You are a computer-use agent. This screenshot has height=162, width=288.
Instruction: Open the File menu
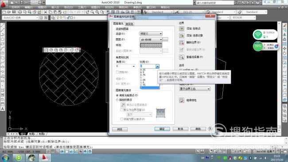tap(16, 8)
